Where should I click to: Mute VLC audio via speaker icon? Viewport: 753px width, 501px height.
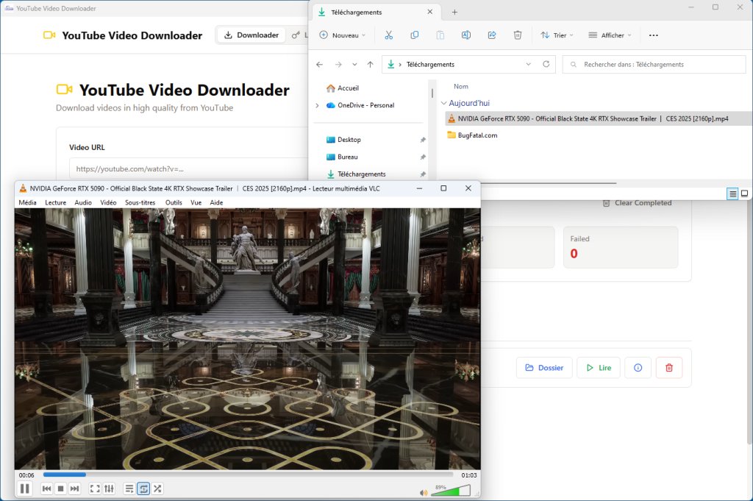[x=423, y=492]
